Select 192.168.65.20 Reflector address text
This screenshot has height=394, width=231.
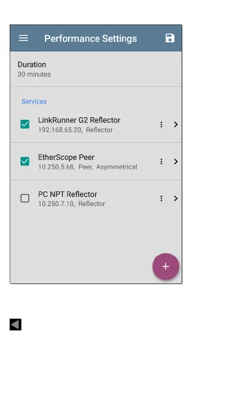[76, 130]
